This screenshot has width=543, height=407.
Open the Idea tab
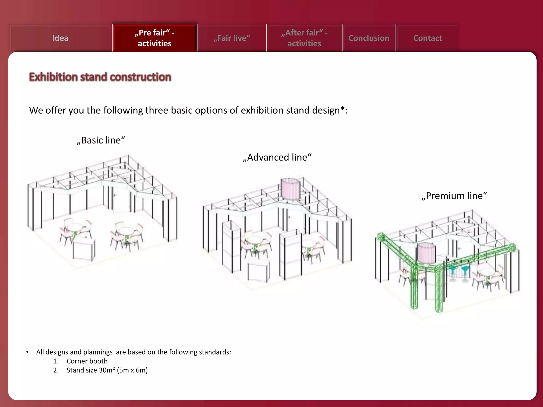pos(60,38)
